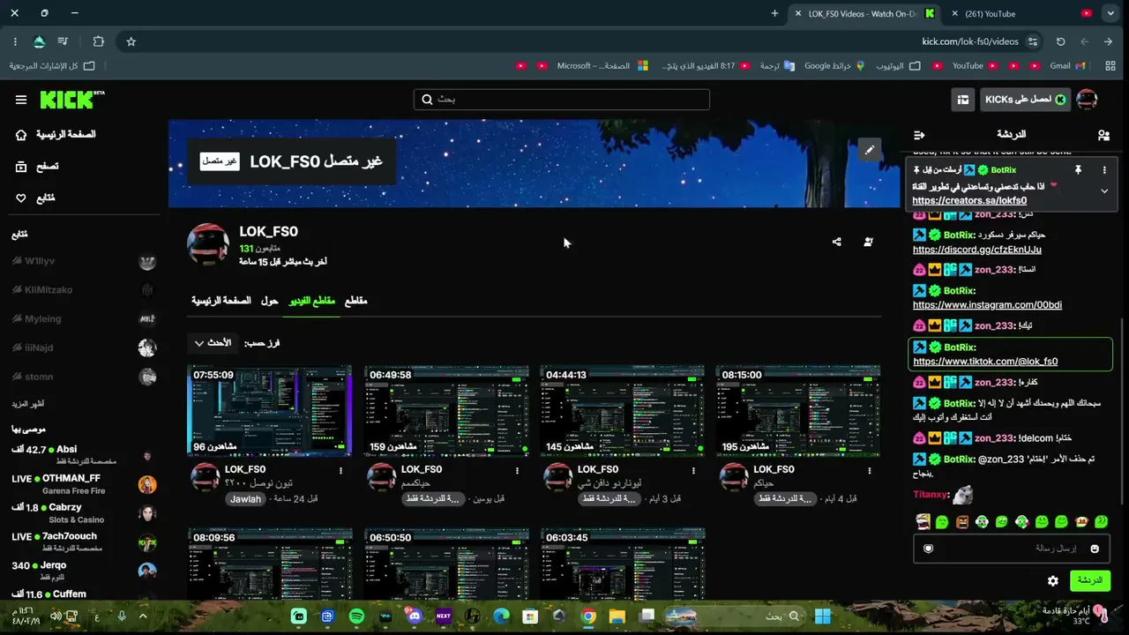Click the احصل على KICKs button
The height and width of the screenshot is (635, 1129).
[x=1025, y=100]
